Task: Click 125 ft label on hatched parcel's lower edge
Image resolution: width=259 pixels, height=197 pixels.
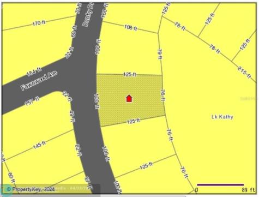Action: [x=134, y=121]
